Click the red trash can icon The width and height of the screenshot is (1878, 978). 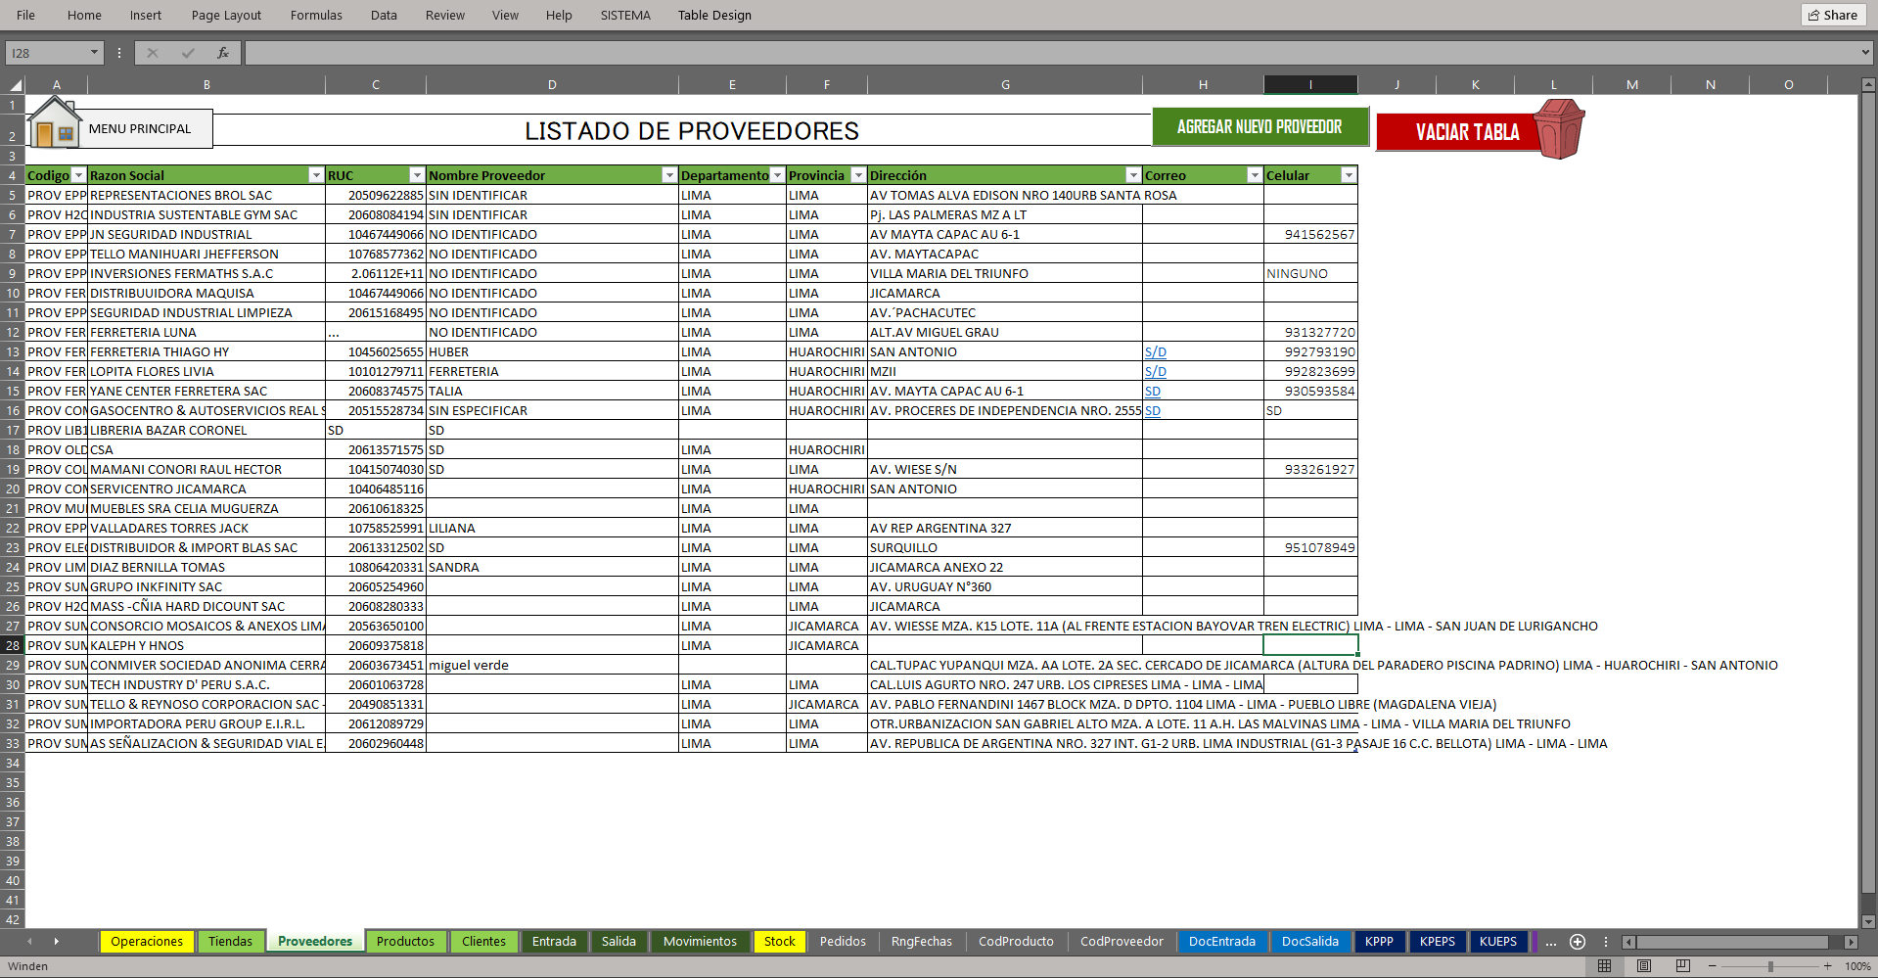click(x=1558, y=128)
